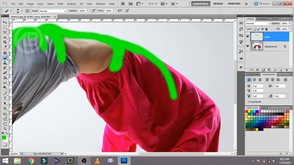The image size is (294, 165).
Task: Select the Path Selection tool
Action: point(5,103)
